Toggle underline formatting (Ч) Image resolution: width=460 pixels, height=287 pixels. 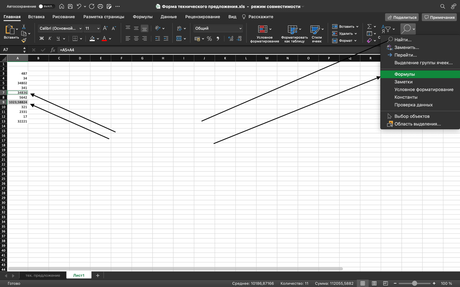pyautogui.click(x=58, y=38)
